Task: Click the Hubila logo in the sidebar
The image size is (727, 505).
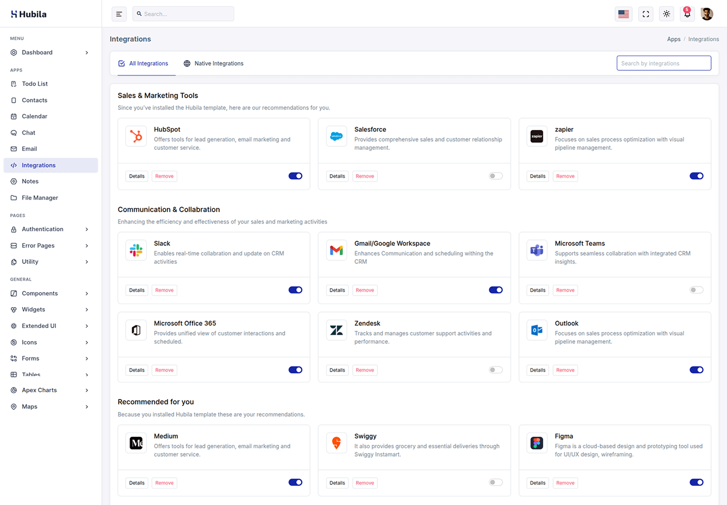Action: point(29,14)
